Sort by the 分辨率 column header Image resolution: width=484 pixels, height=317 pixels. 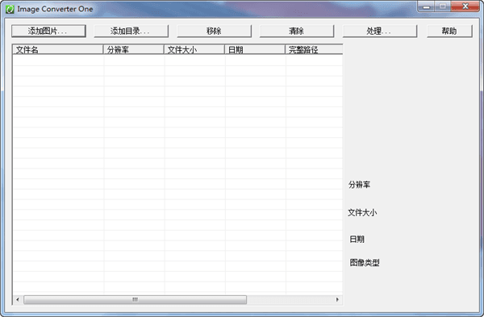tap(133, 49)
